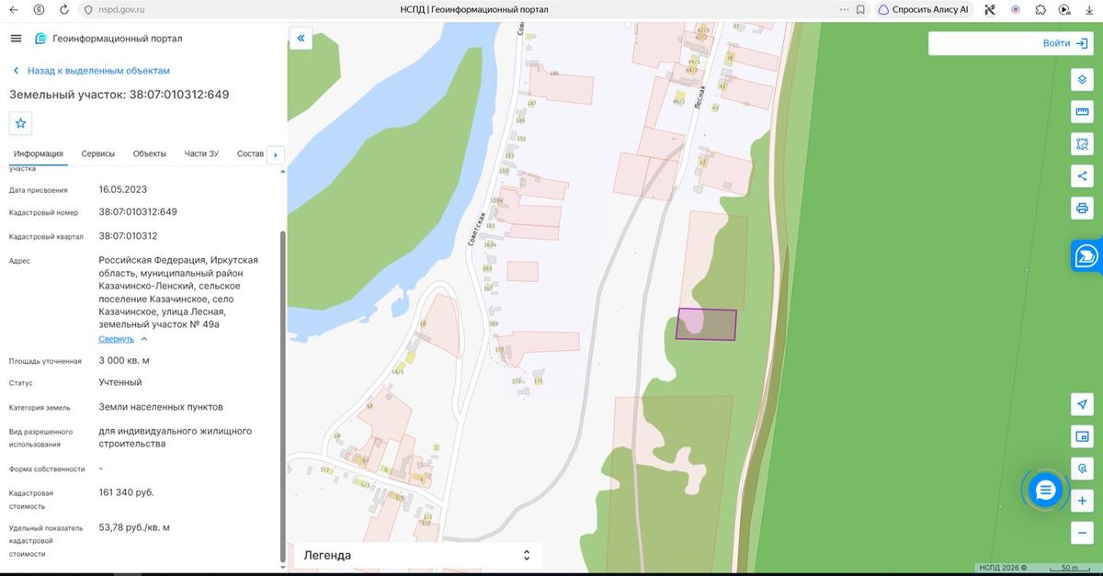
Task: Bookmark this page in browser
Action: (860, 9)
